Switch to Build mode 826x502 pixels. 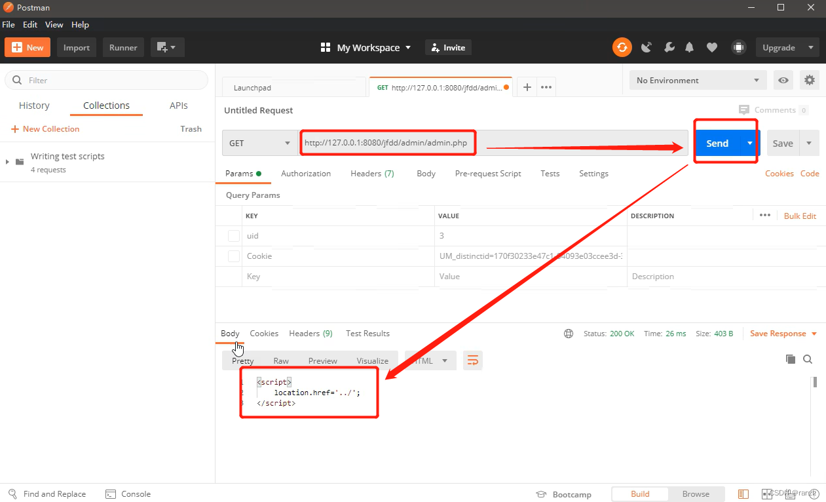(x=640, y=494)
